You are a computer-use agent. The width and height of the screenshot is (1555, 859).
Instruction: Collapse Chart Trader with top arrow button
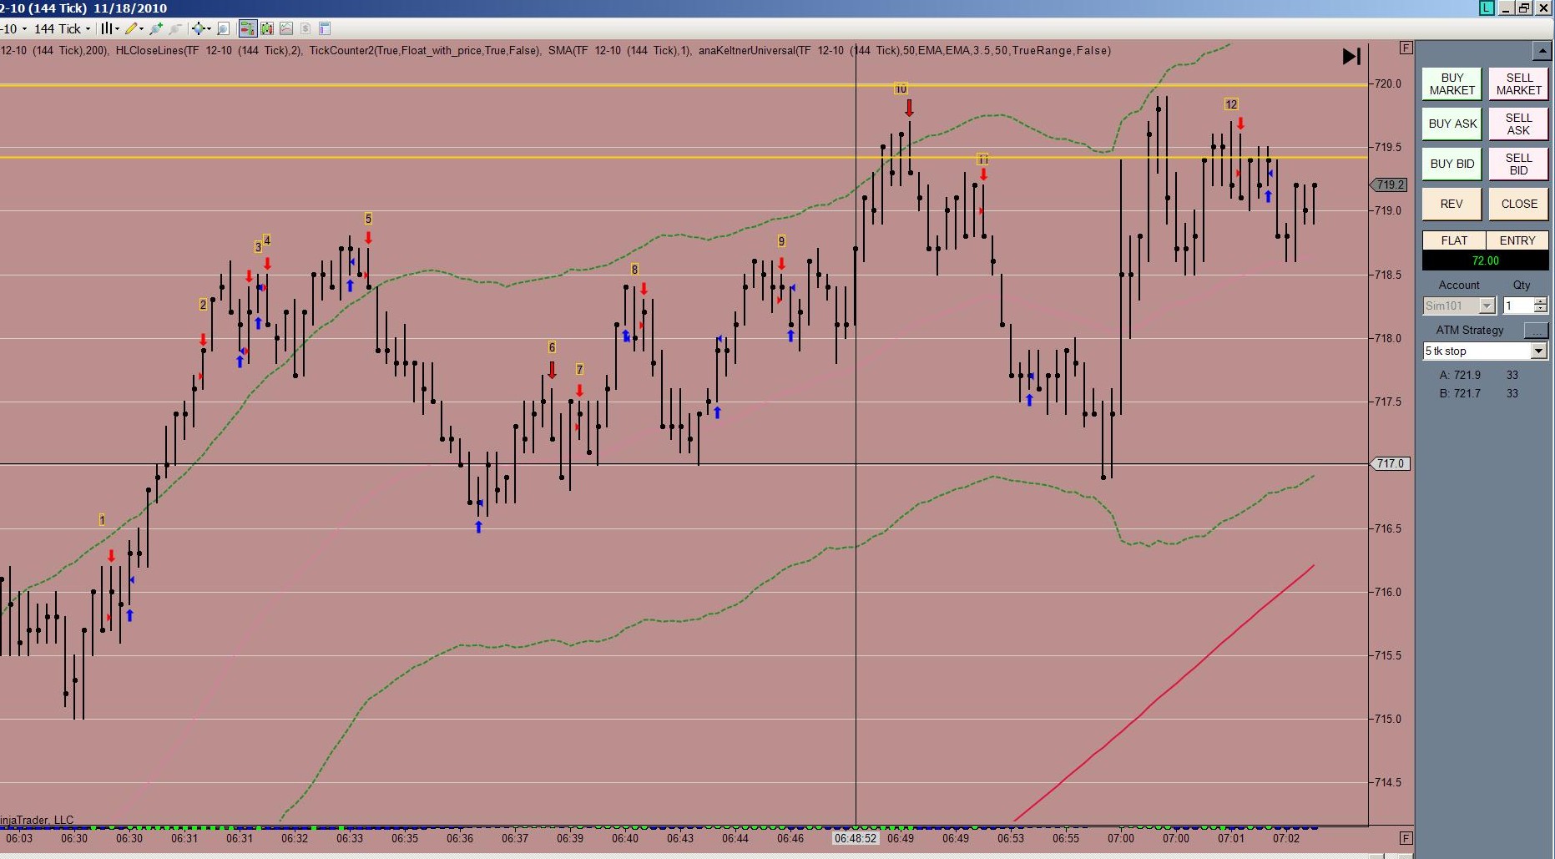click(x=1542, y=51)
